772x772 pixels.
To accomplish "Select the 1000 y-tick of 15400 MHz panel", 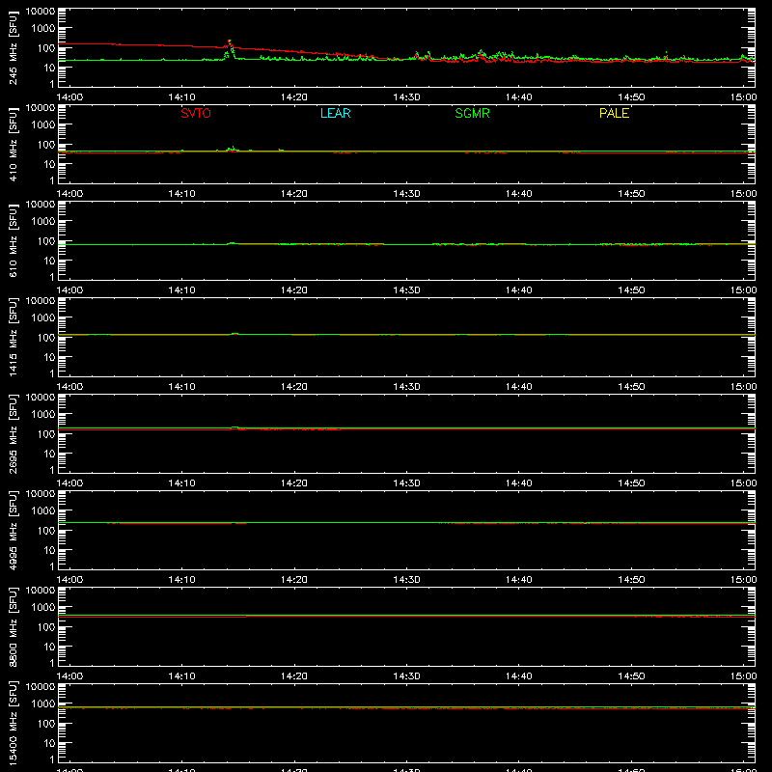I will coord(43,704).
